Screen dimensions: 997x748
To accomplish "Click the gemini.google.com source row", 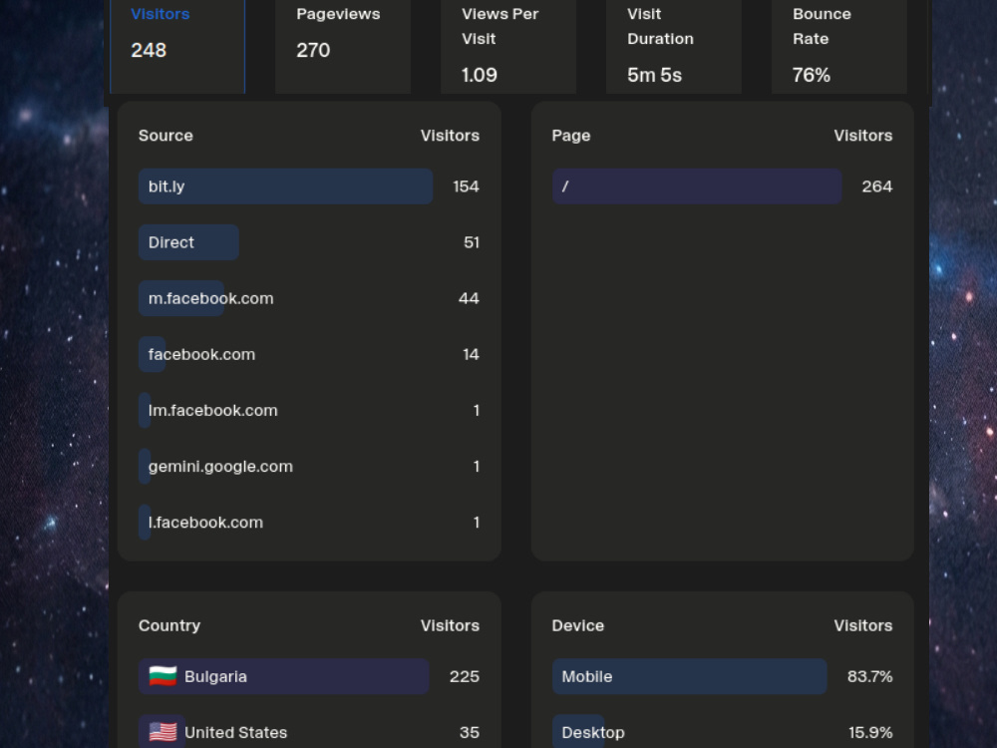I will (309, 466).
